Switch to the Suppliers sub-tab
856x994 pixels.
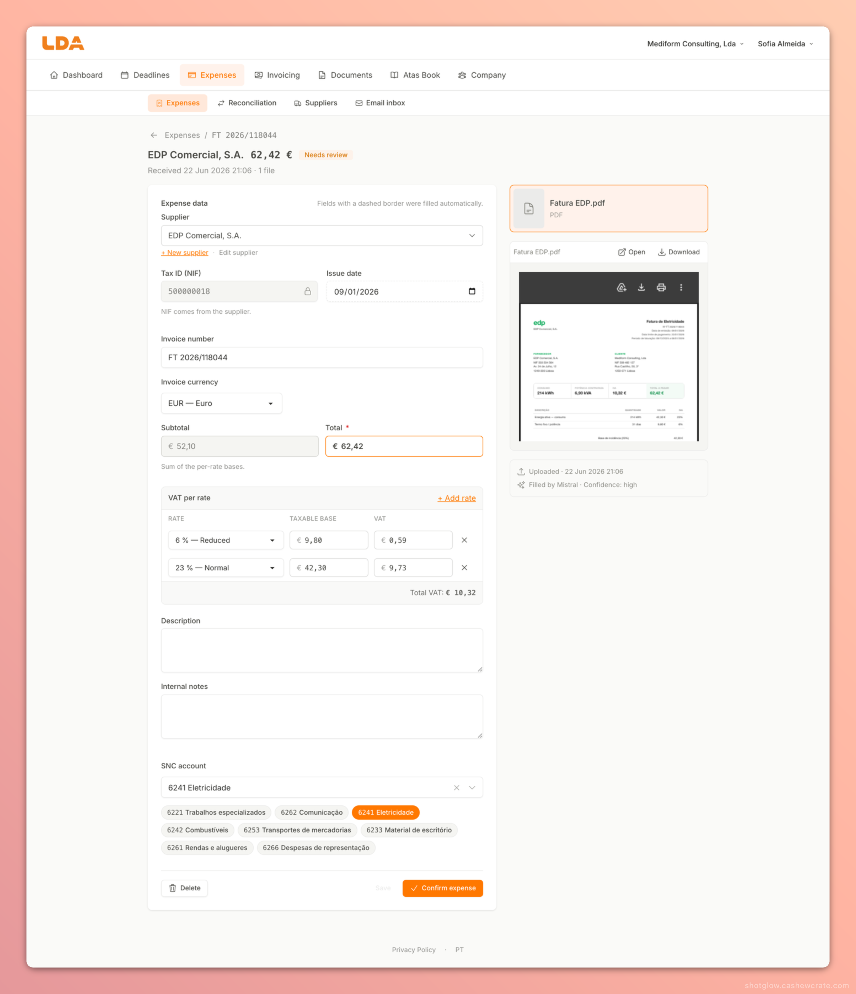click(x=315, y=103)
